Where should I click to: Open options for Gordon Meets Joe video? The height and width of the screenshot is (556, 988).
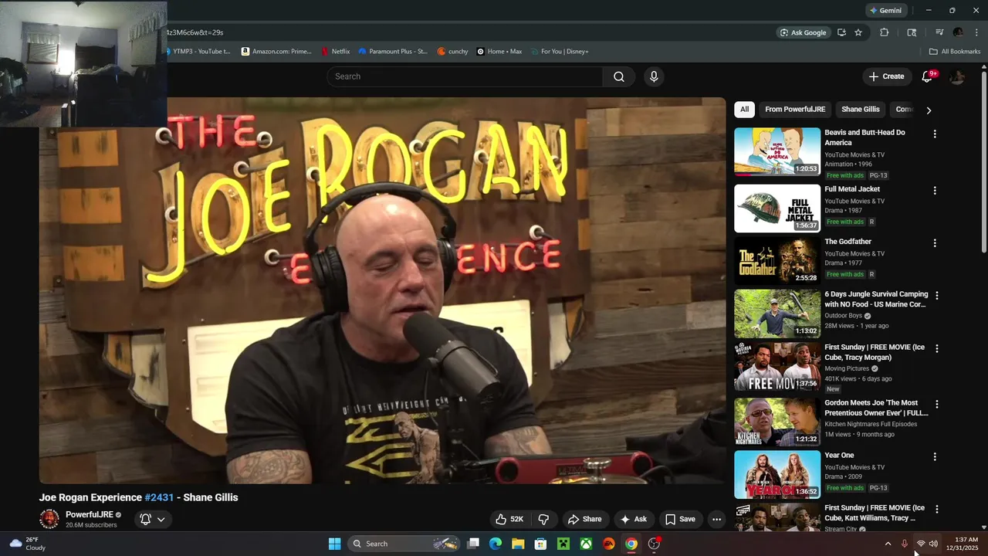(937, 404)
